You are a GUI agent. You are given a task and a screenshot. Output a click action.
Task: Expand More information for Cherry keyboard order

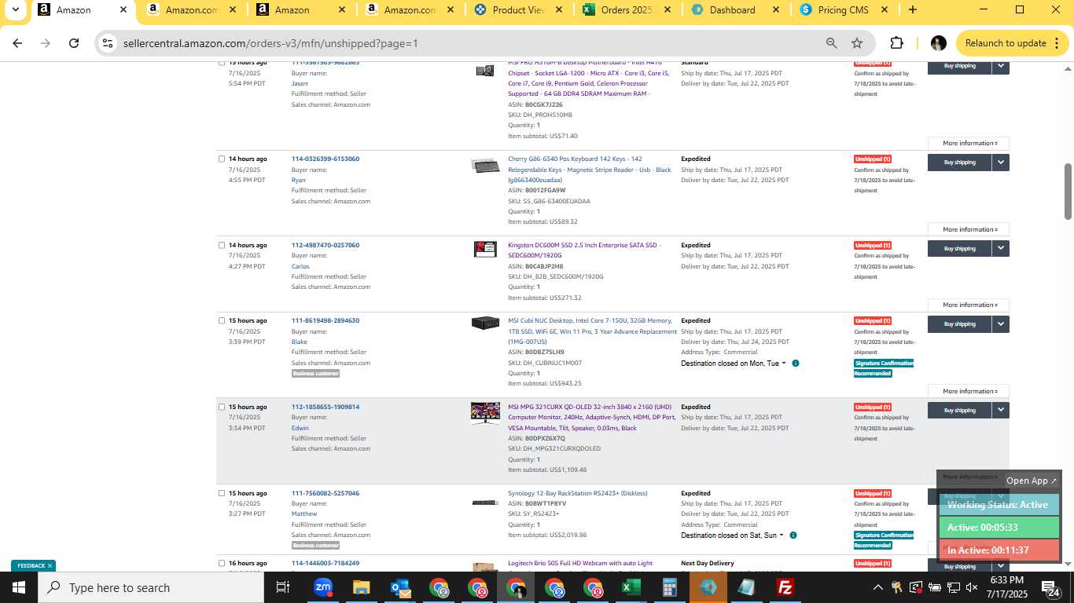(x=969, y=230)
